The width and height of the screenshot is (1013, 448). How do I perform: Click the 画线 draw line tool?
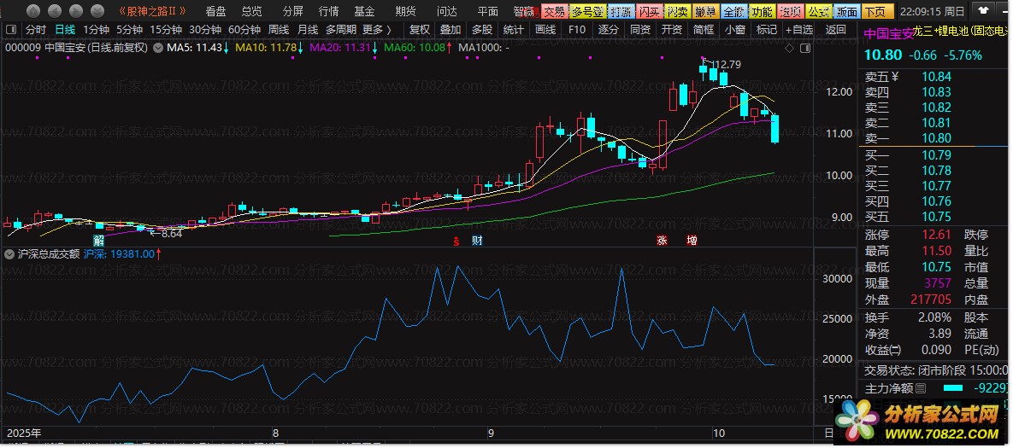(545, 30)
